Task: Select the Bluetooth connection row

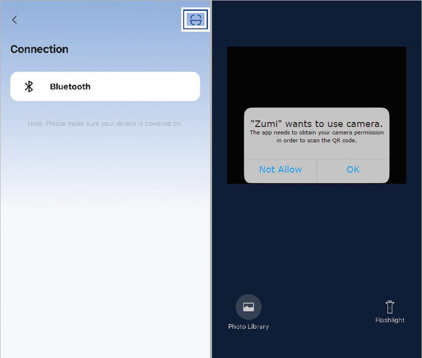Action: [x=105, y=87]
